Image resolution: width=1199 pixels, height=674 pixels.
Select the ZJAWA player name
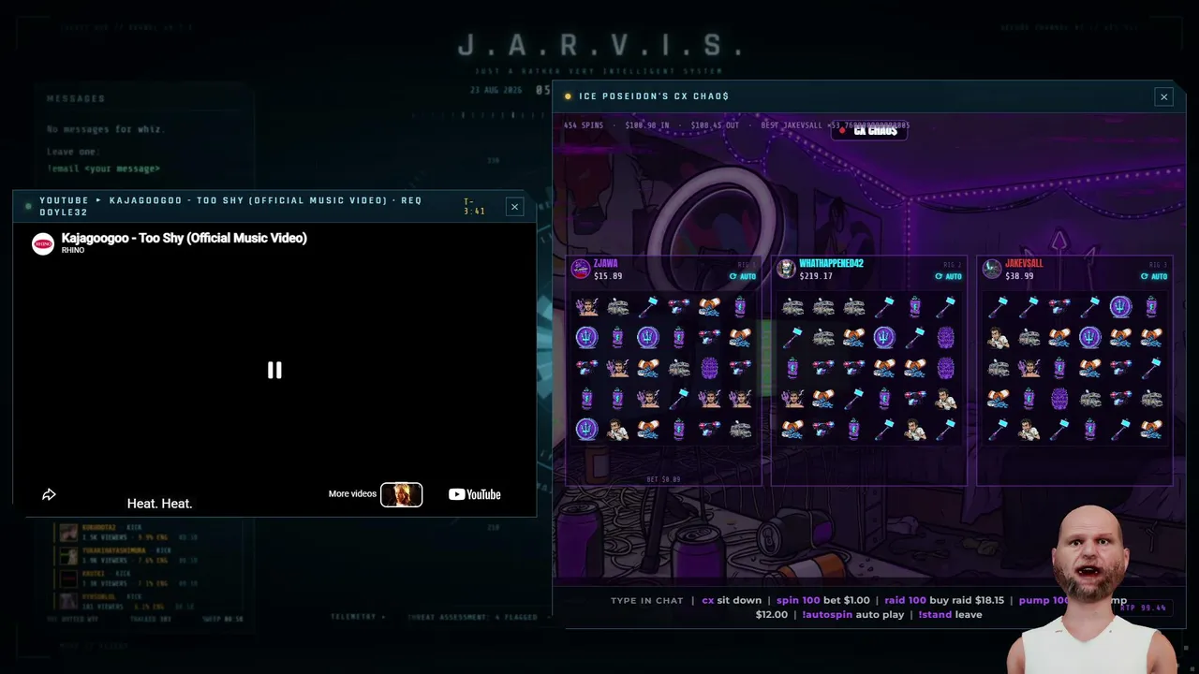605,264
